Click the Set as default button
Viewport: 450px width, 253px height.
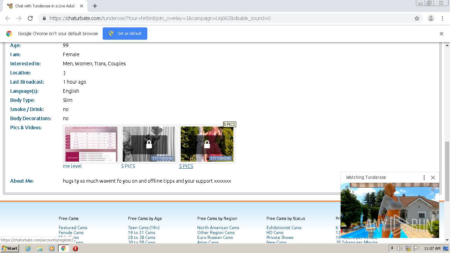(x=125, y=33)
